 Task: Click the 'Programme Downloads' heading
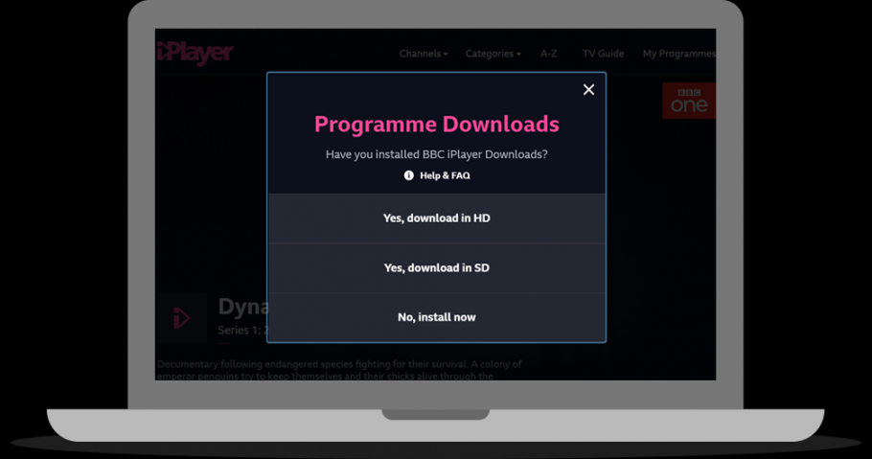click(x=437, y=124)
